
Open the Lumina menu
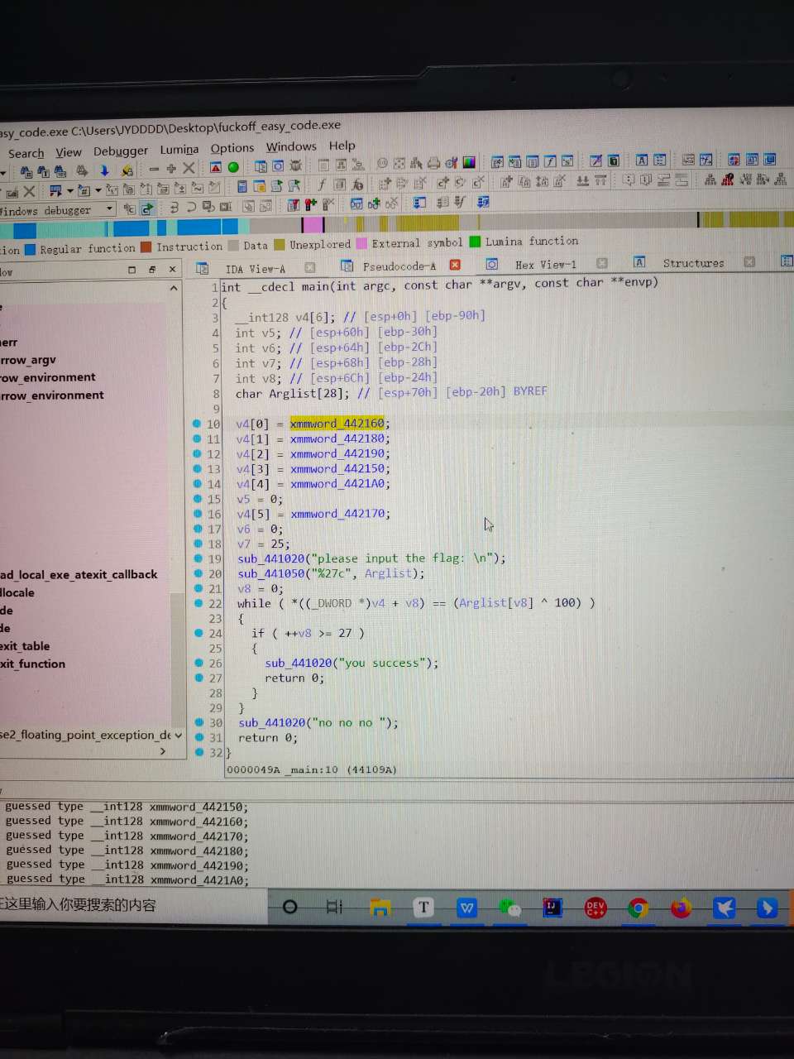[x=179, y=149]
